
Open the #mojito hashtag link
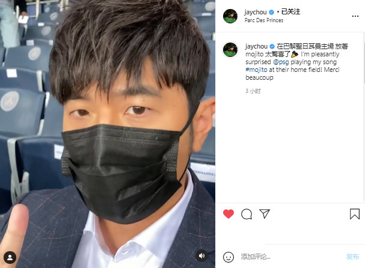(x=256, y=70)
